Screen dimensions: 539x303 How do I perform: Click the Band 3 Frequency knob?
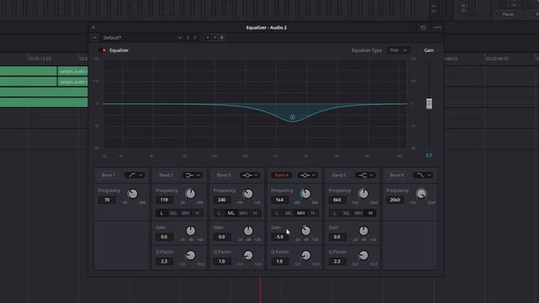click(248, 194)
